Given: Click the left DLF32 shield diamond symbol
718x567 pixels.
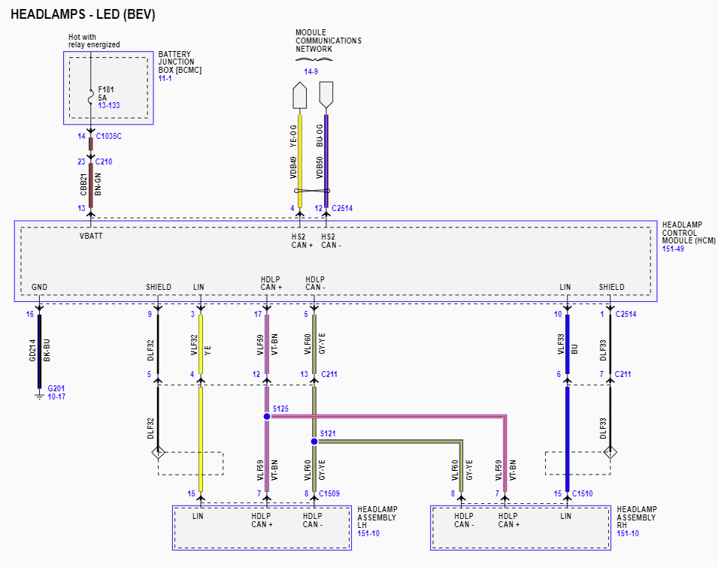Looking at the screenshot, I should pos(158,453).
